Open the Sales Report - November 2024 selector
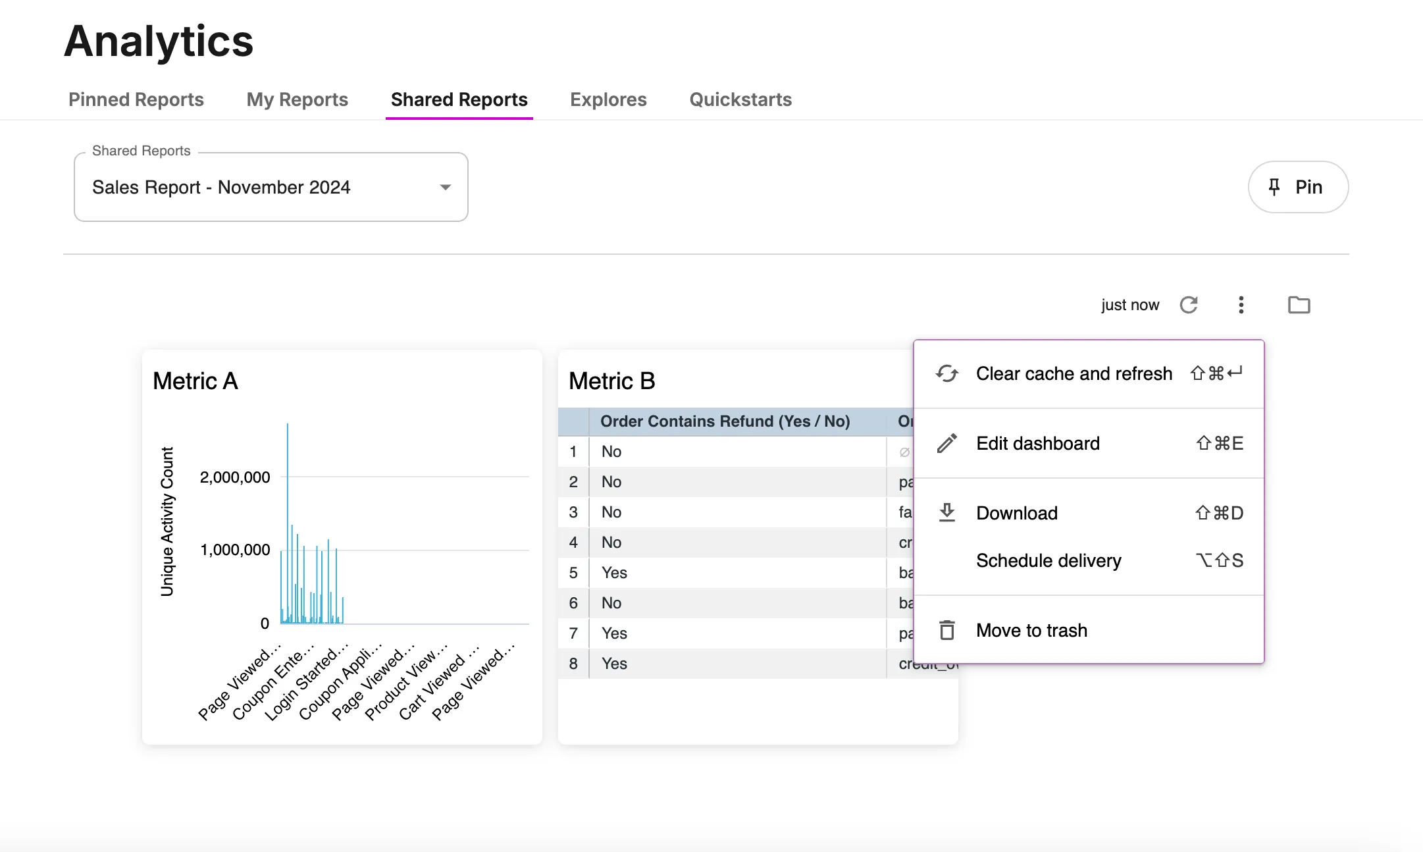This screenshot has height=852, width=1423. (x=271, y=187)
